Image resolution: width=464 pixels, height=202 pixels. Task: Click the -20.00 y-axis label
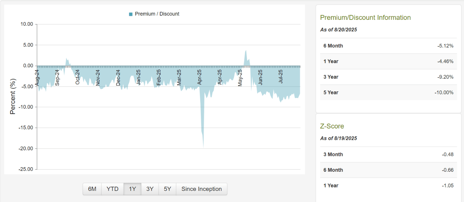(x=26, y=149)
